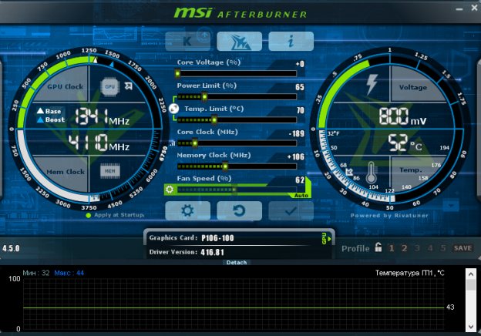
Task: Select profile slot 2
Action: [x=405, y=248]
